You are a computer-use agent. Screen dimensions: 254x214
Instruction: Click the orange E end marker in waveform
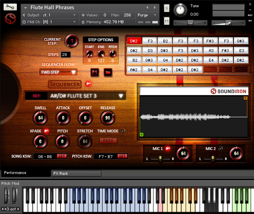point(246,98)
